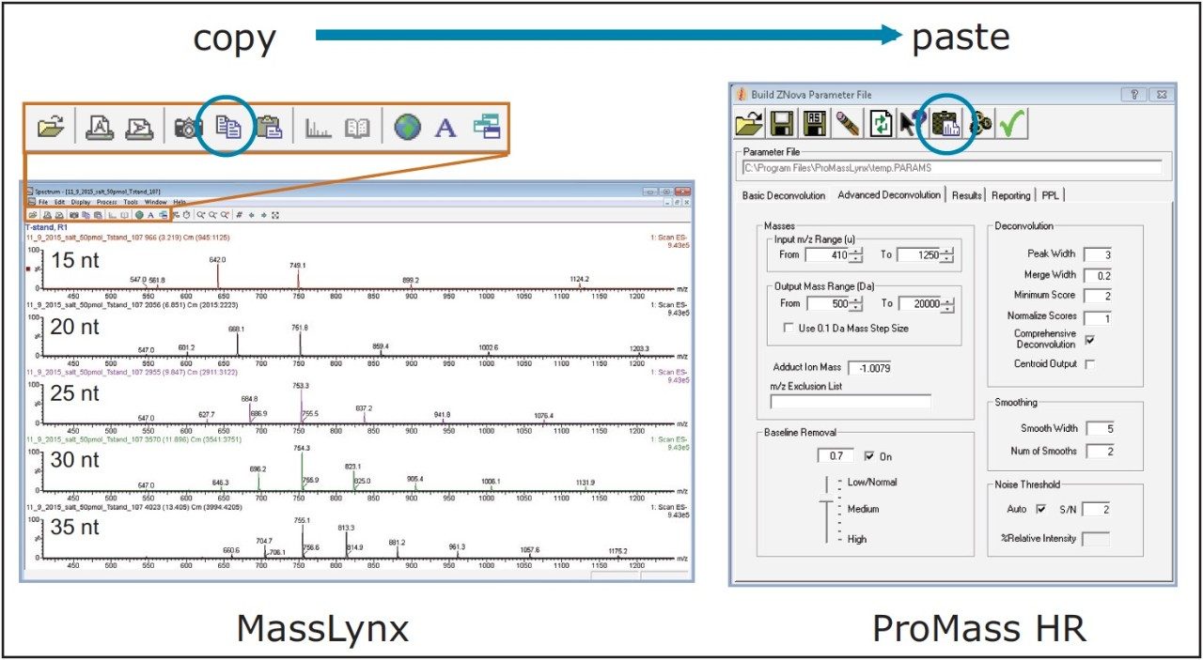Screen dimensions: 1203x660
Task: Click the S/N value field
Action: tap(1096, 509)
